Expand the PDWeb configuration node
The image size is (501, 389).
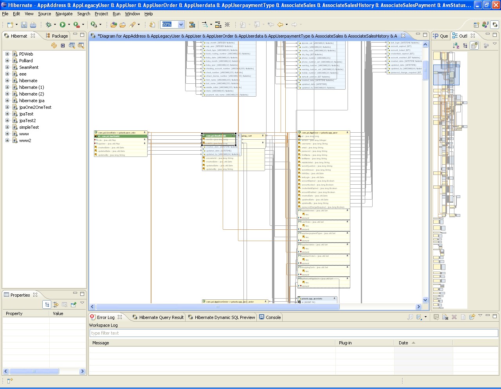pyautogui.click(x=7, y=54)
